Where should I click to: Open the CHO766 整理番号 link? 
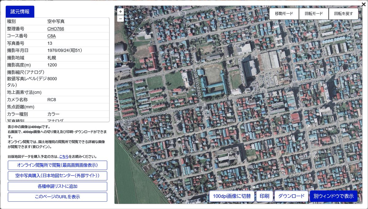tap(56, 29)
